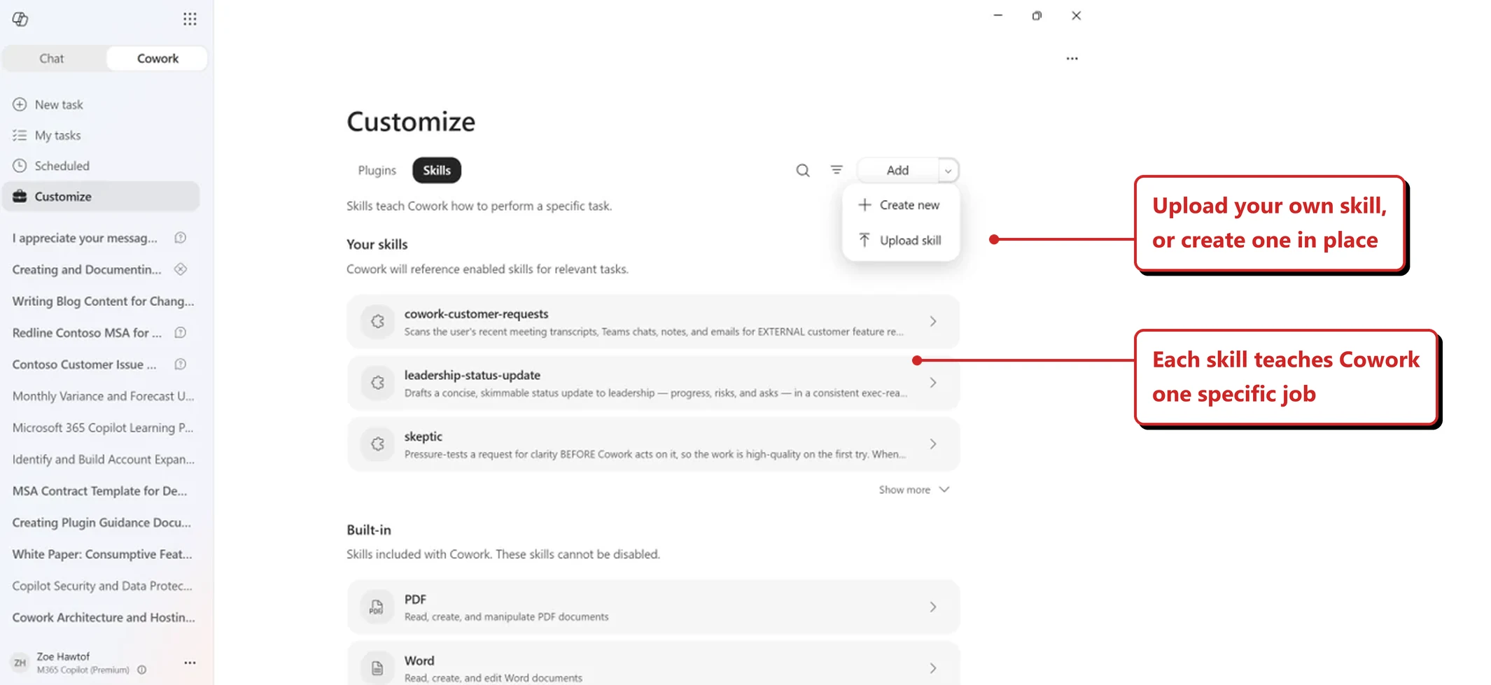Open cowork-customer-requests details via chevron
This screenshot has width=1491, height=685.
pyautogui.click(x=933, y=321)
